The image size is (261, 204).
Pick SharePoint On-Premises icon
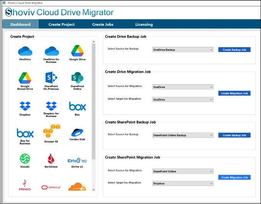pyautogui.click(x=51, y=78)
